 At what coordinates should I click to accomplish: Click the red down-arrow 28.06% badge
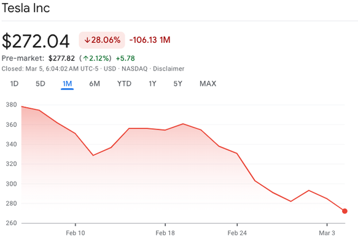click(x=102, y=40)
